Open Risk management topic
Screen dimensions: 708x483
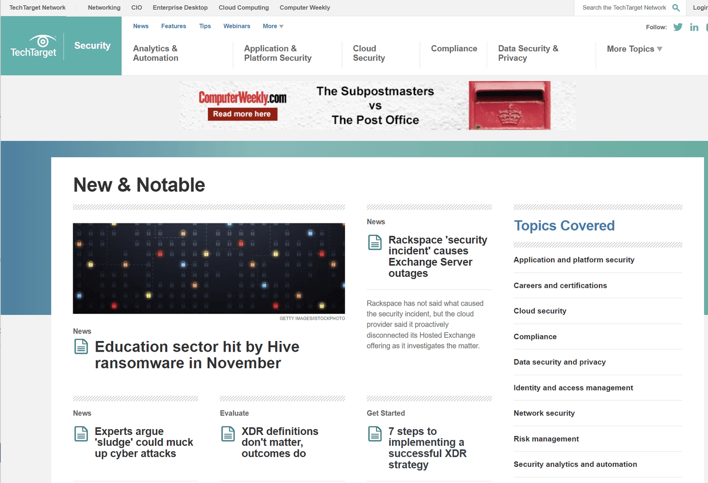[x=546, y=439]
